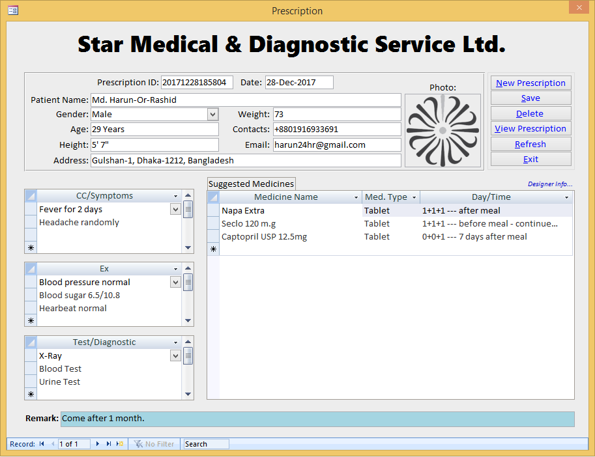Click the Prescription ID field

point(197,82)
